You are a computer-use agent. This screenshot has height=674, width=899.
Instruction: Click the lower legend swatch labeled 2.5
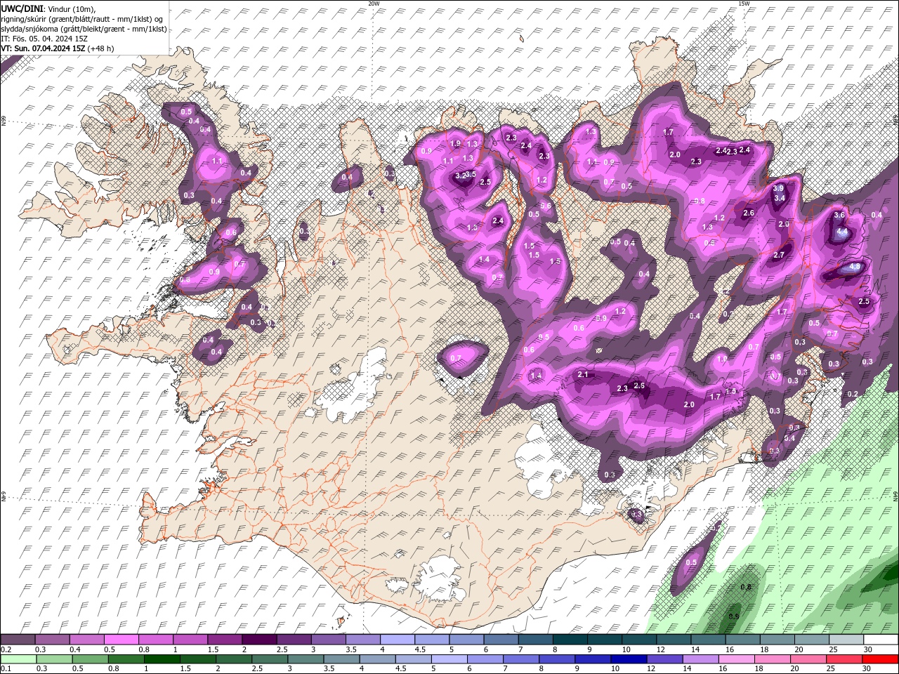(269, 659)
